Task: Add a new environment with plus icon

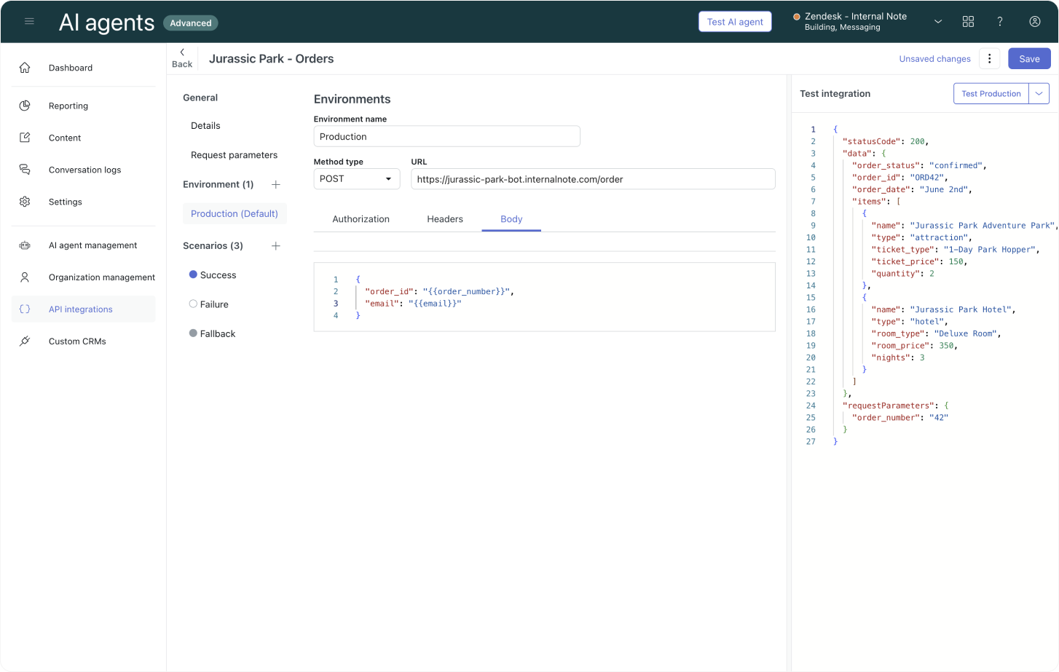Action: pyautogui.click(x=276, y=185)
